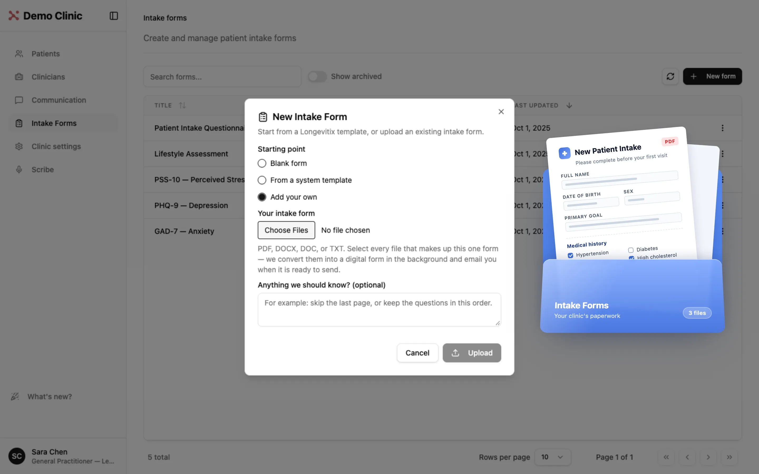Click the Demo Clinic logo icon
Screen dimensions: 759x474
[13, 16]
